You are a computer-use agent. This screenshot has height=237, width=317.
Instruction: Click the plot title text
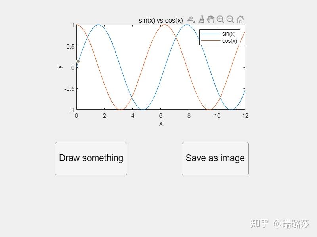pyautogui.click(x=161, y=20)
